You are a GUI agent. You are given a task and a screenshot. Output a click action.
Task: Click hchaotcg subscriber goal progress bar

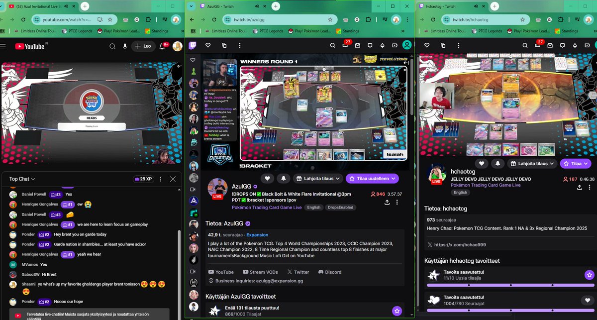click(510, 285)
